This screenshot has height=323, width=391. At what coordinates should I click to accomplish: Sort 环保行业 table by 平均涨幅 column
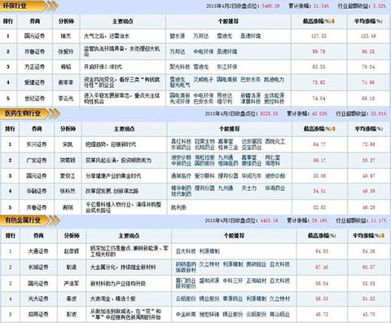click(368, 21)
